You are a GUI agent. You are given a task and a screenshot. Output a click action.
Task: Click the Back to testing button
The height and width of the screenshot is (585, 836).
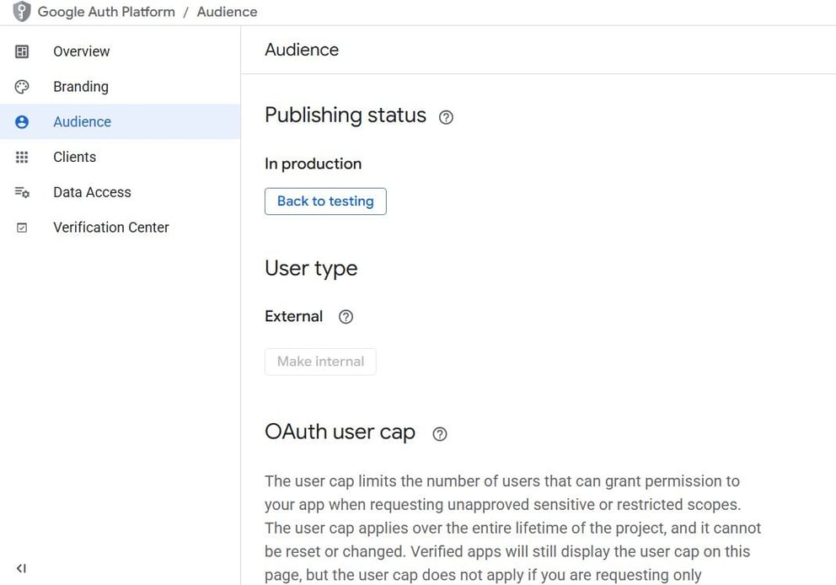[325, 201]
